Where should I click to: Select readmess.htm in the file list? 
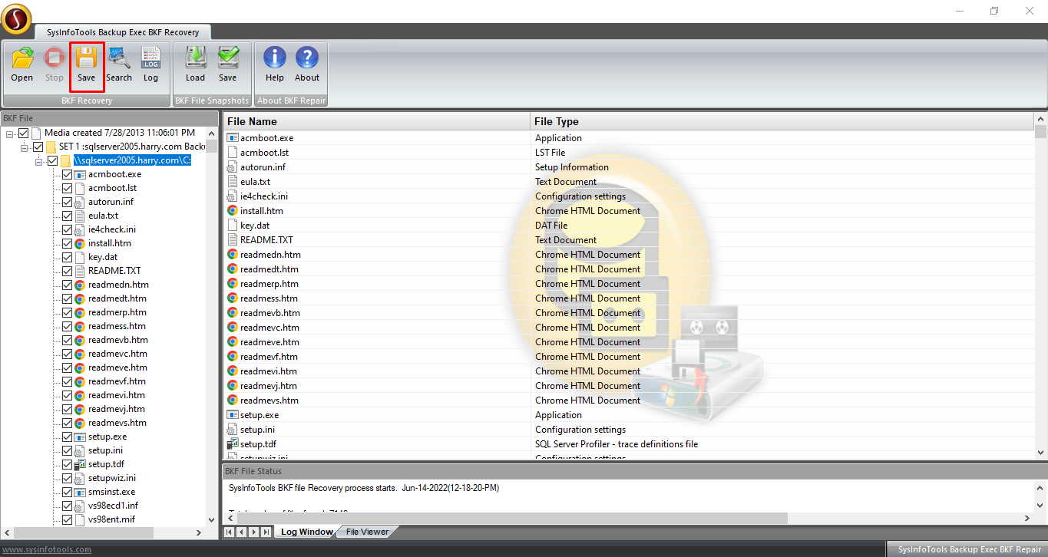click(x=269, y=298)
